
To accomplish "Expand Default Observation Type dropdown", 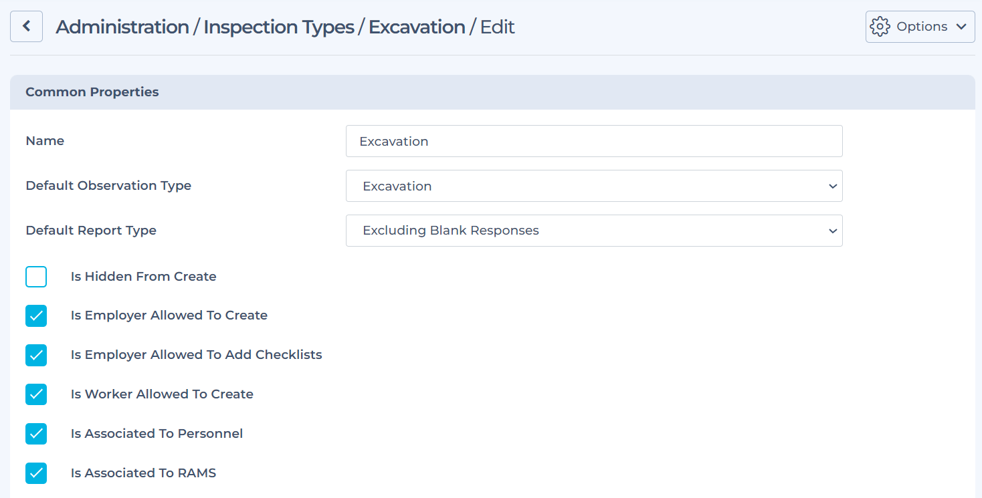I will [594, 186].
